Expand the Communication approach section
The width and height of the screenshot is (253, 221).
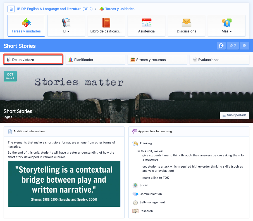click(151, 194)
